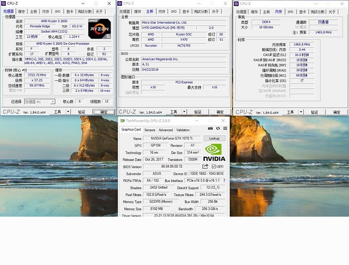Click the x 37.25 multiplier value
Image resolution: width=349 pixels, height=265 pixels.
[x=37, y=80]
